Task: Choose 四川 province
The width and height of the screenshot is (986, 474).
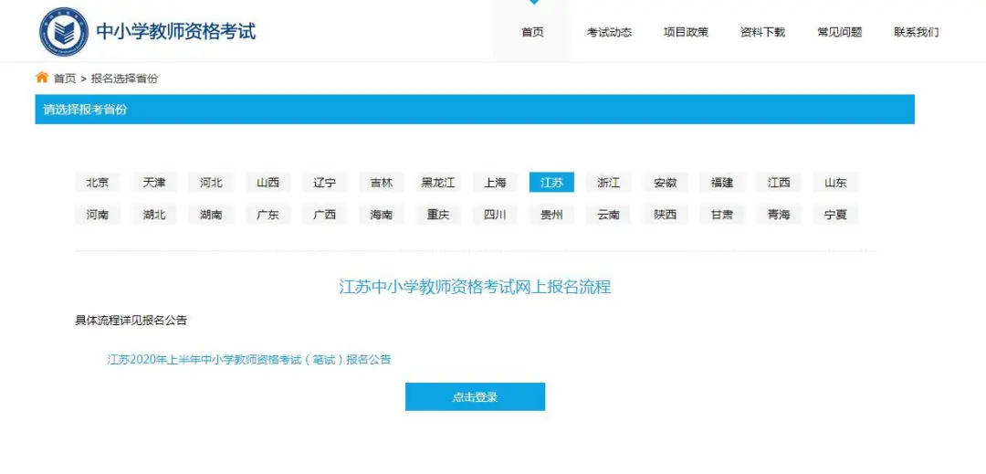Action: click(x=495, y=215)
